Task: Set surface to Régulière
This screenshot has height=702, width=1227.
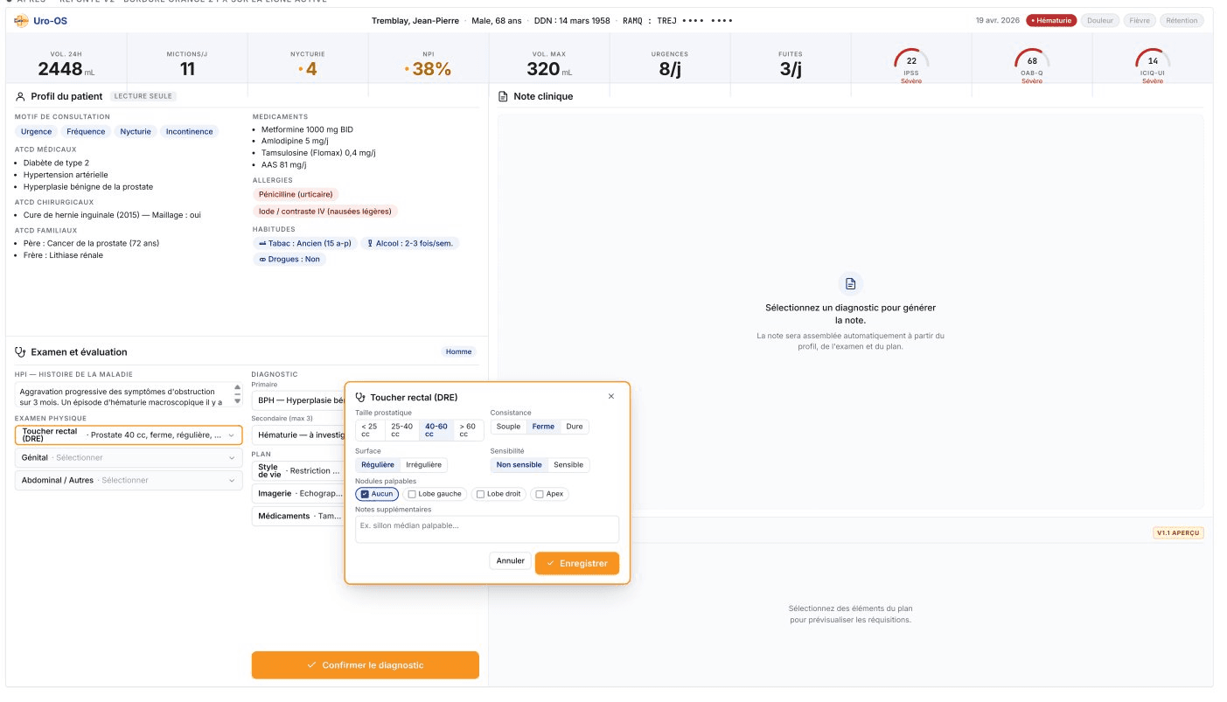Action: [x=378, y=465]
